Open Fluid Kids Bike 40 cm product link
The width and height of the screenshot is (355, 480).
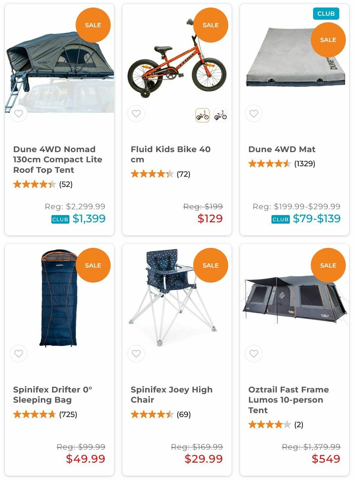pyautogui.click(x=170, y=154)
